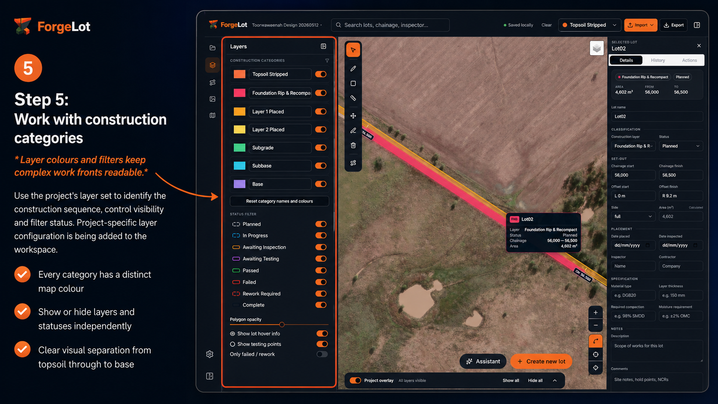Open the Construction layer dropdown
This screenshot has height=404, width=718.
click(633, 146)
